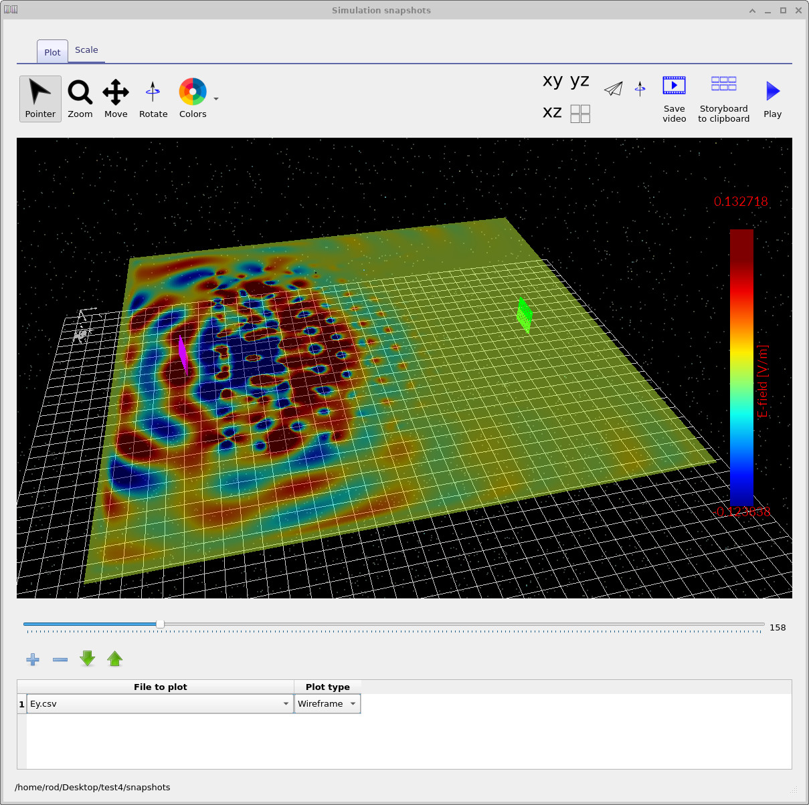This screenshot has width=809, height=805.
Task: Open the Ey.csv file dropdown
Action: coord(160,703)
